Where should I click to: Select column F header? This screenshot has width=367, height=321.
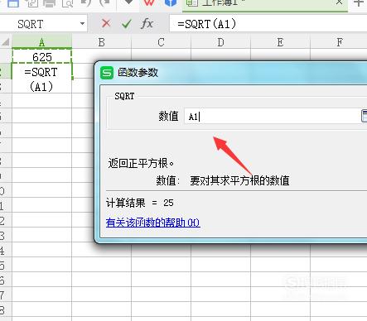click(x=340, y=42)
